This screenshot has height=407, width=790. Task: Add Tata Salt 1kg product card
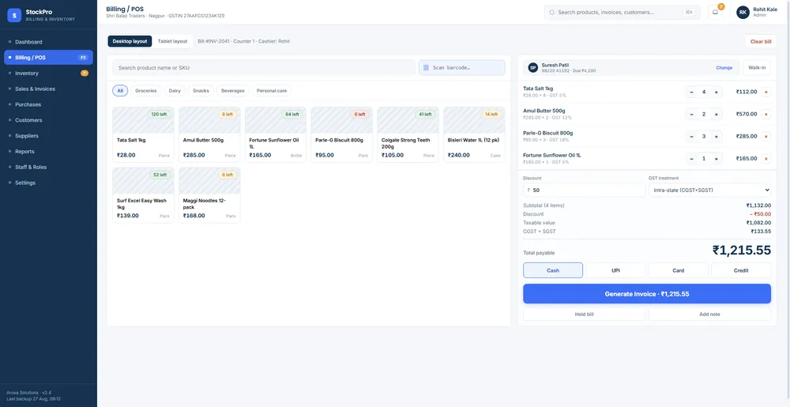(x=143, y=134)
